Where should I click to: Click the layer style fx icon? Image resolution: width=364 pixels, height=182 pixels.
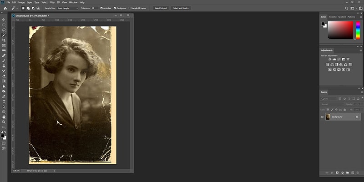click(332, 173)
